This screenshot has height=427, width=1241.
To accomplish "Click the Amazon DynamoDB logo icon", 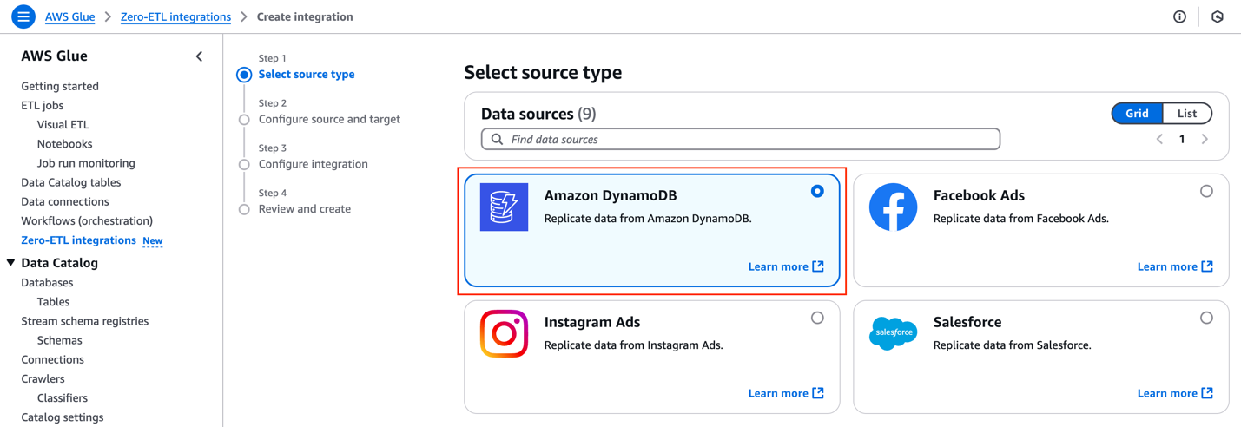I will click(505, 207).
